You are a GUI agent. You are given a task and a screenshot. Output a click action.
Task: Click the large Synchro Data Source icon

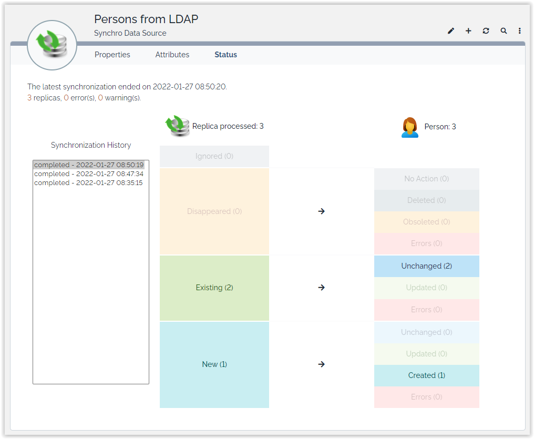click(52, 44)
